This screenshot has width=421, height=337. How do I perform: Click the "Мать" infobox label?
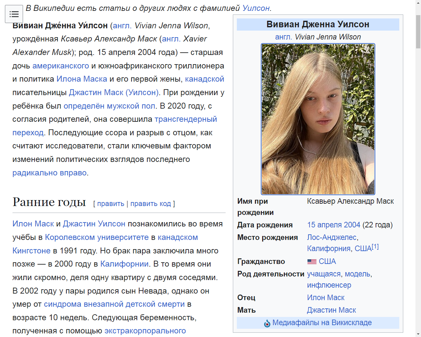[x=247, y=310]
